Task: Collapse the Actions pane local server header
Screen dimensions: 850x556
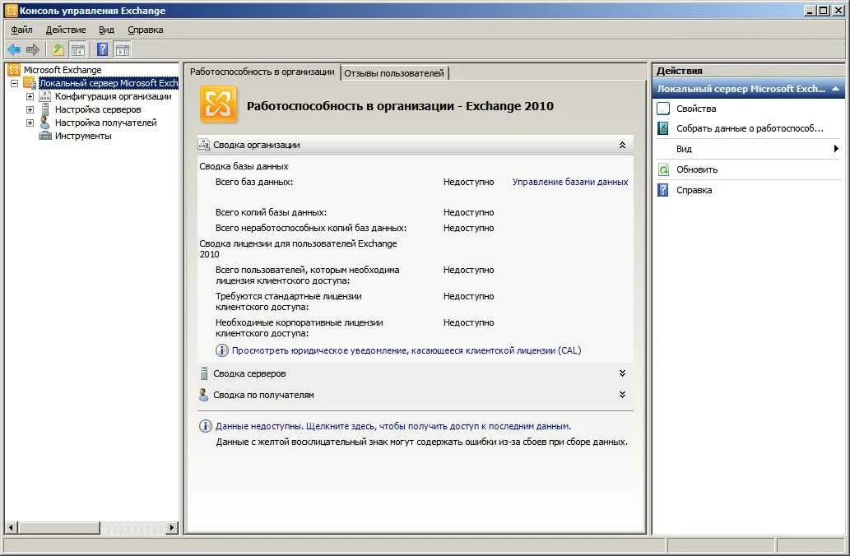Action: click(835, 88)
